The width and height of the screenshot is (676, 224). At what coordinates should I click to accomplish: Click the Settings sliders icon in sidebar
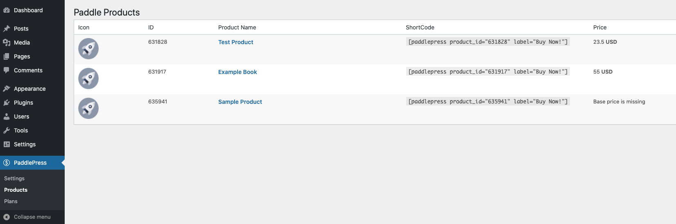click(7, 144)
